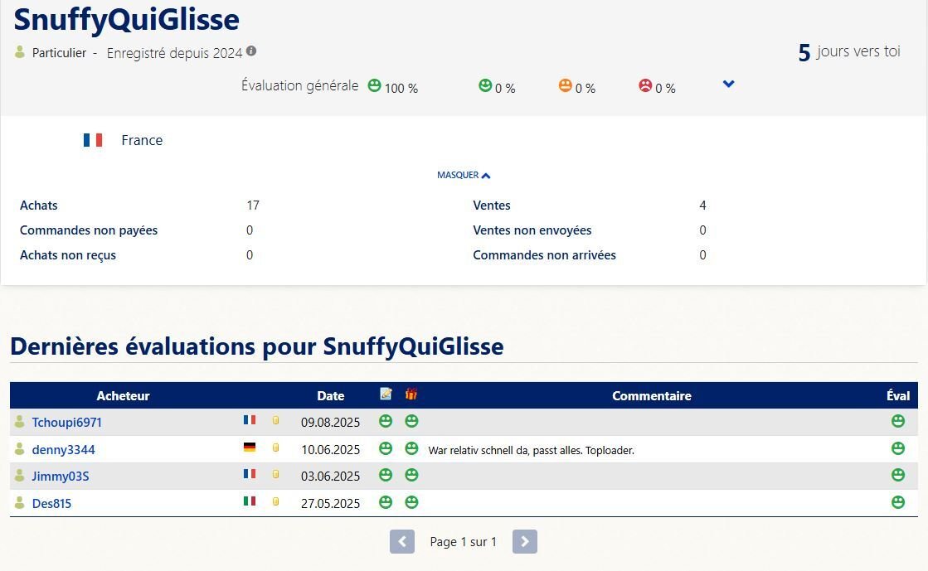Image resolution: width=928 pixels, height=571 pixels.
Task: Click the Commandes non arrivées label
Action: 545,255
